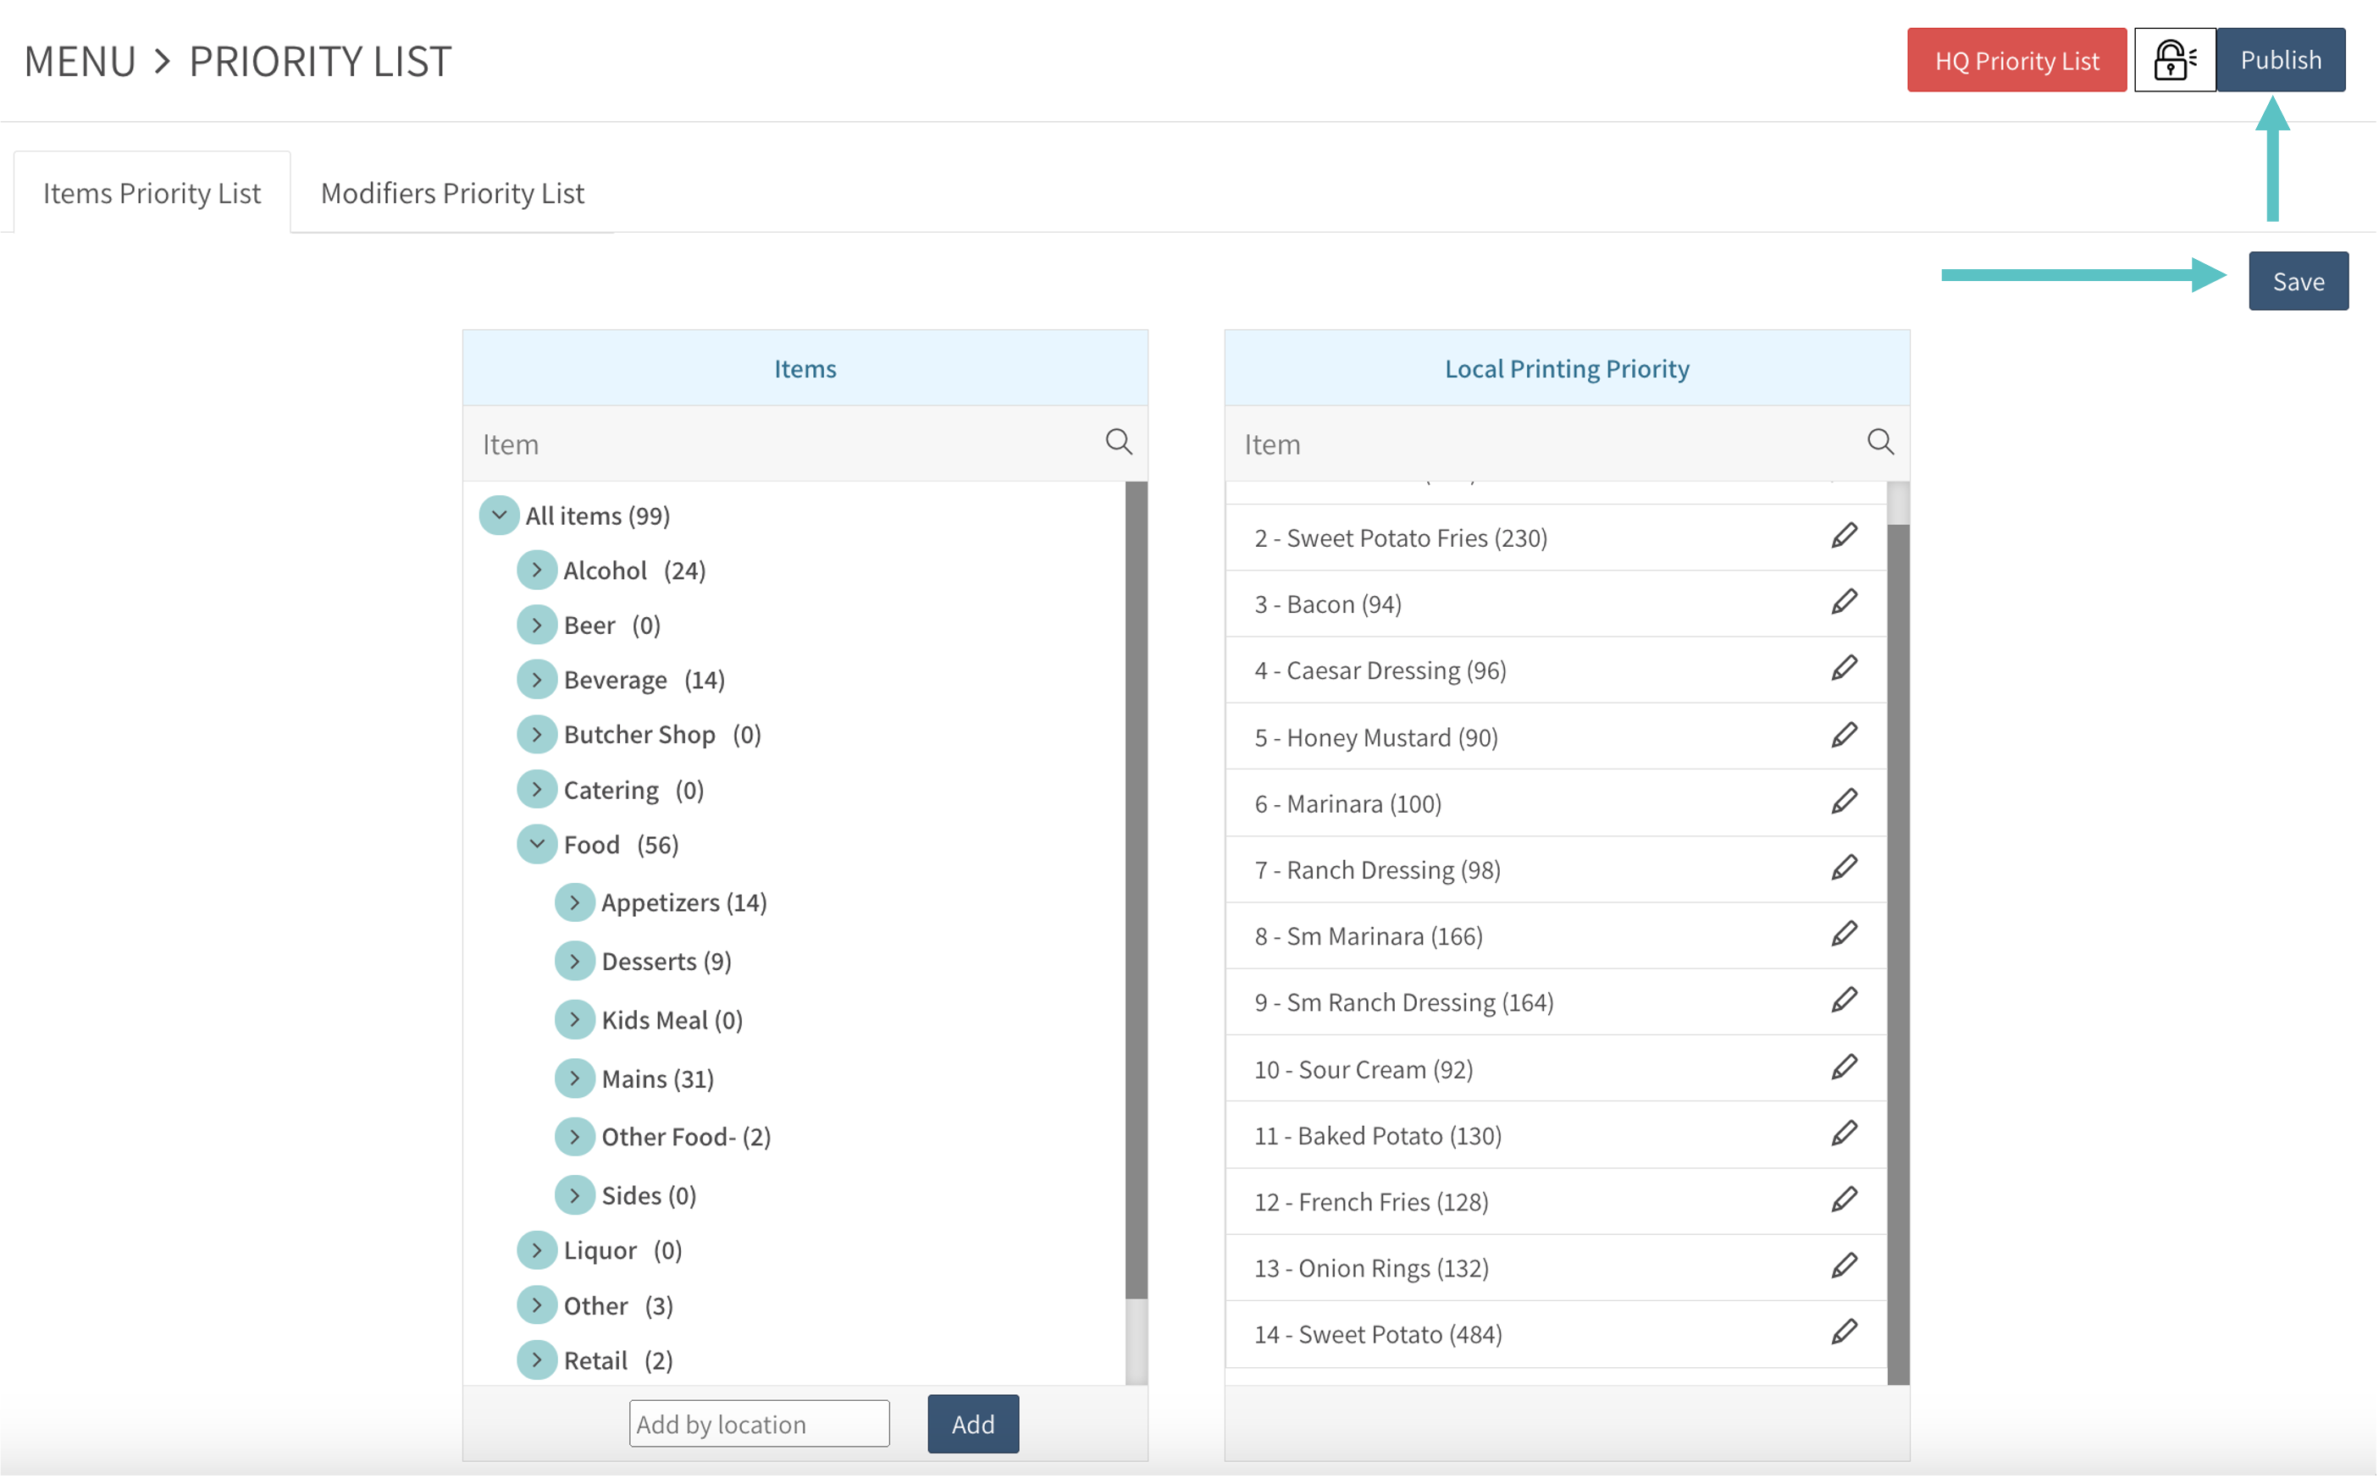Click MENU in the breadcrumb
Screen dimensions: 2379x1478
[80, 61]
